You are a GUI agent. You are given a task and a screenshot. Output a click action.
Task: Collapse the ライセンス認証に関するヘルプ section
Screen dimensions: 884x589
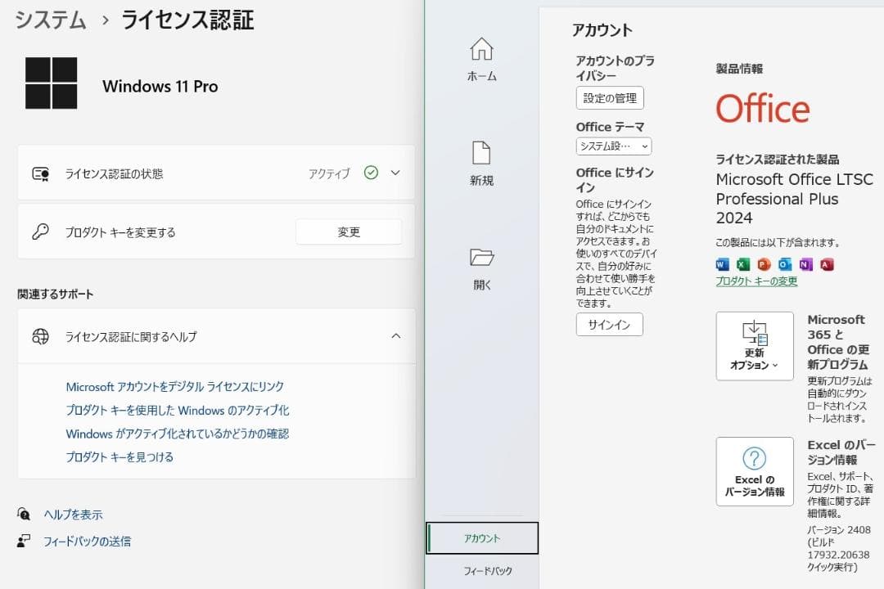tap(396, 336)
